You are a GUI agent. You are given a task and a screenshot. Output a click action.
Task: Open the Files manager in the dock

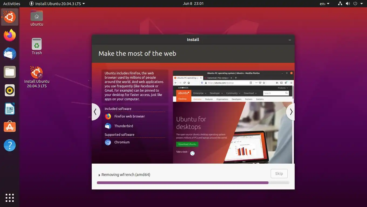tap(10, 72)
